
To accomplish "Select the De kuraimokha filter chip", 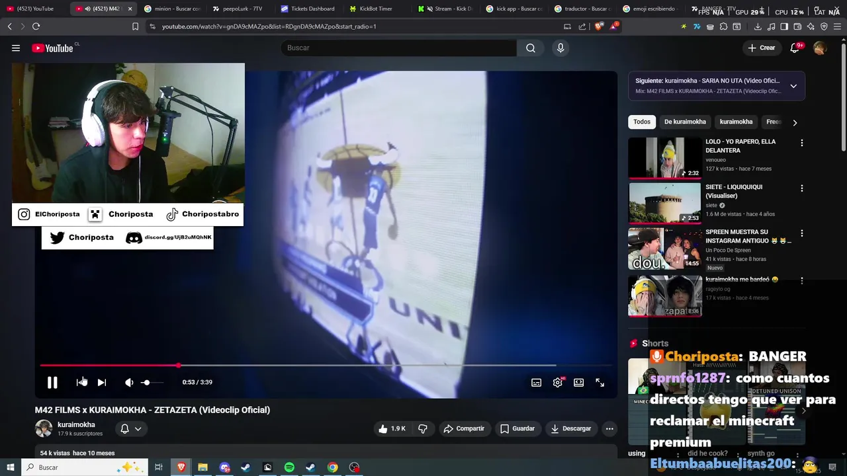I will click(x=685, y=122).
